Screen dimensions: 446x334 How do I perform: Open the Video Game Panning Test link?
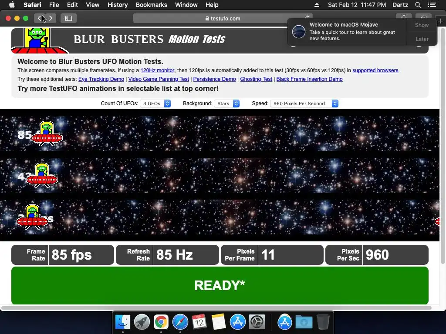coord(159,79)
